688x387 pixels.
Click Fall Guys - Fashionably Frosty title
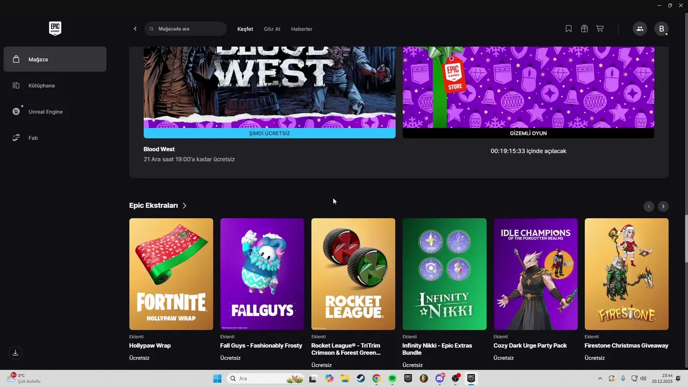(x=261, y=346)
